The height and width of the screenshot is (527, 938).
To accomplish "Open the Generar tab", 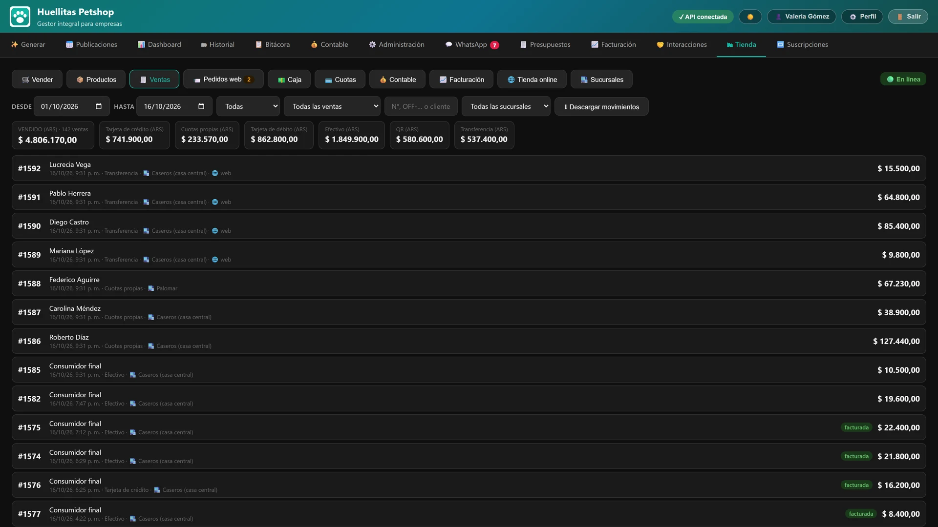I will (28, 44).
